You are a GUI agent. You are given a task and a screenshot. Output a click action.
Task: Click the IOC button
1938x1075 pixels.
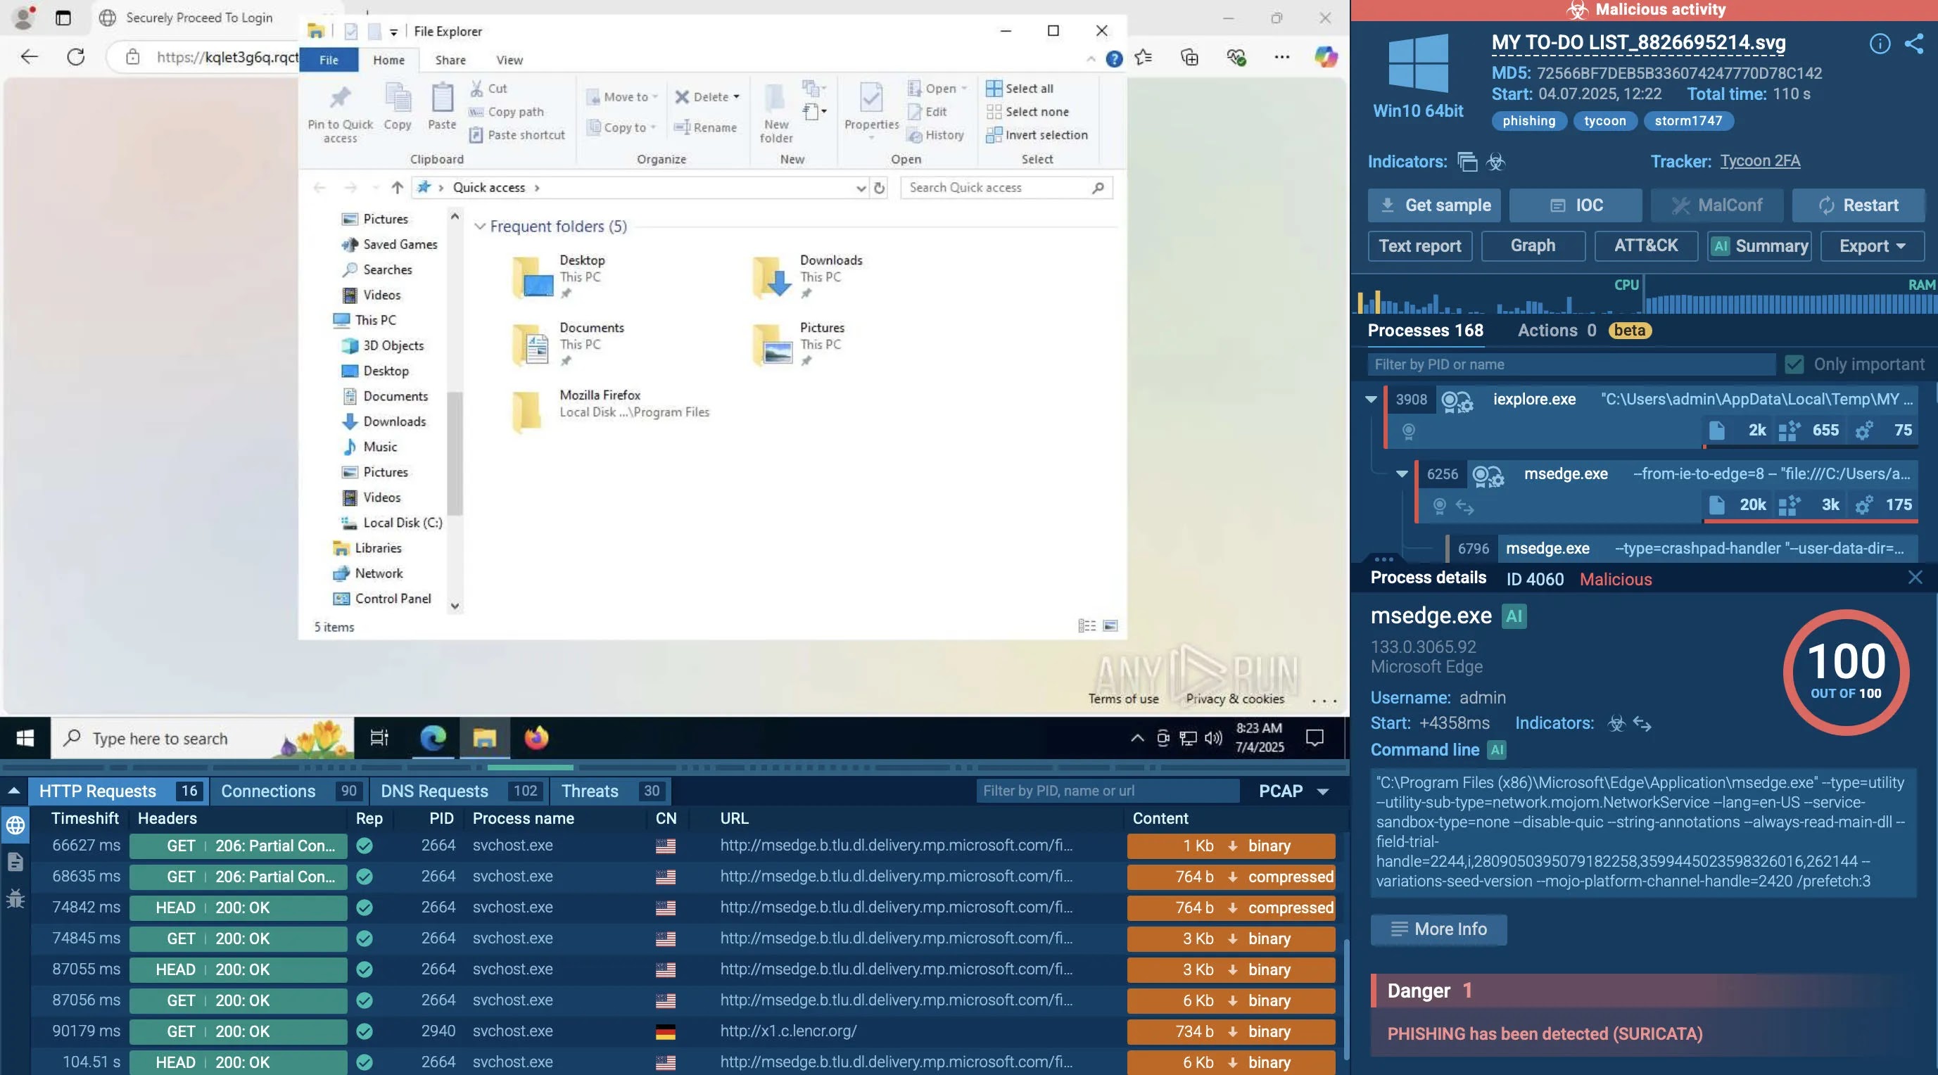pos(1576,205)
